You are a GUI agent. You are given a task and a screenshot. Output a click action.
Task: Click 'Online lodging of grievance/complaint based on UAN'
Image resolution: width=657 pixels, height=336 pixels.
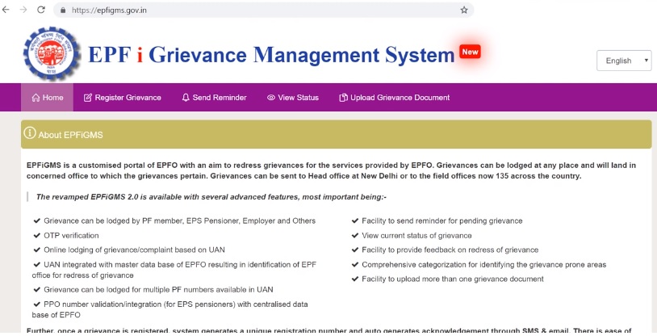pyautogui.click(x=134, y=250)
